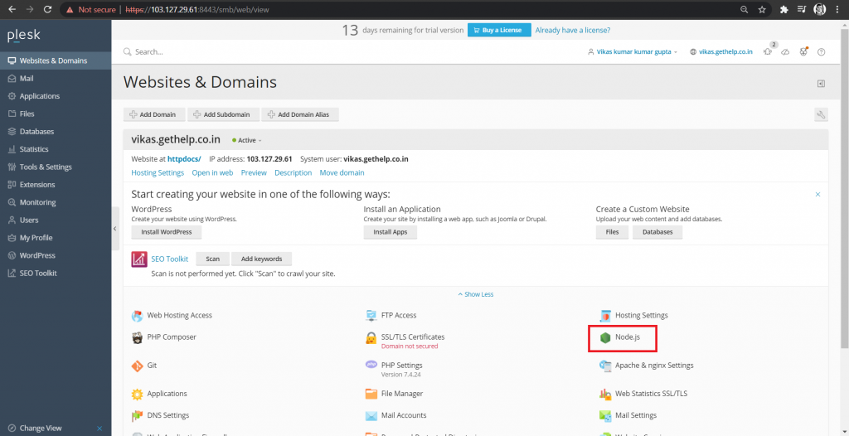
Task: Open PHP Composer icon
Action: coord(138,337)
